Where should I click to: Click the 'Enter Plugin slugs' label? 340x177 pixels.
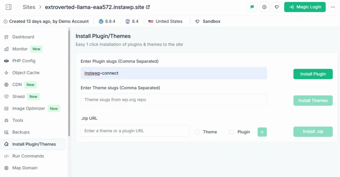pos(120,61)
